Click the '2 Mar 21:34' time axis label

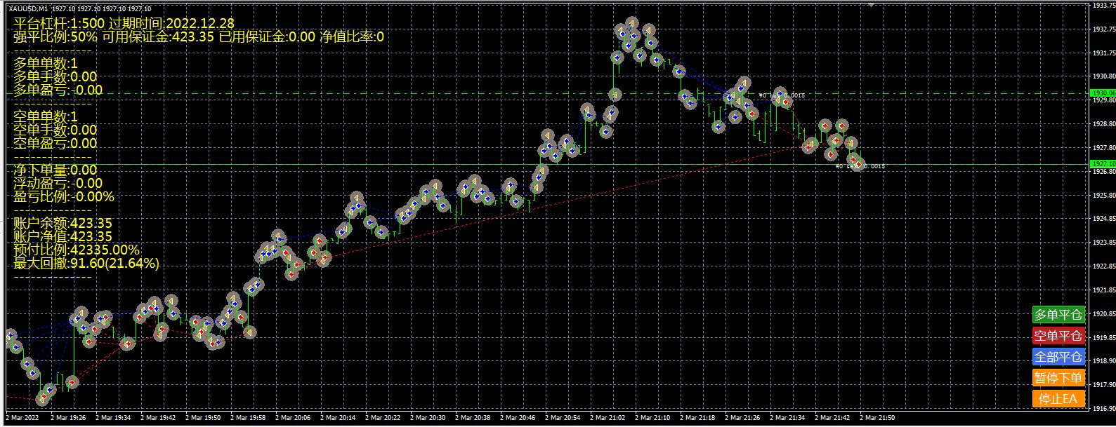click(x=787, y=417)
